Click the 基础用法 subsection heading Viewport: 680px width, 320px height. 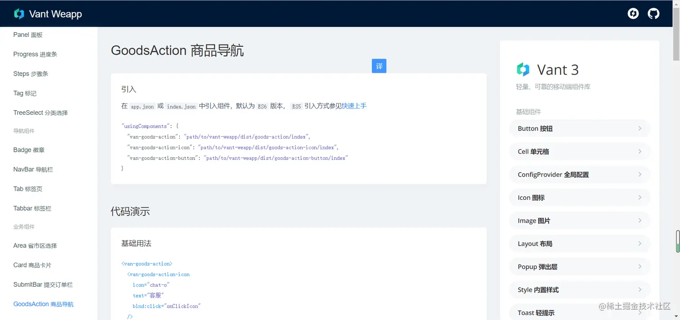click(x=136, y=243)
